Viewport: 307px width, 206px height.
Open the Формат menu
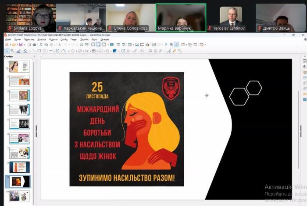53,39
